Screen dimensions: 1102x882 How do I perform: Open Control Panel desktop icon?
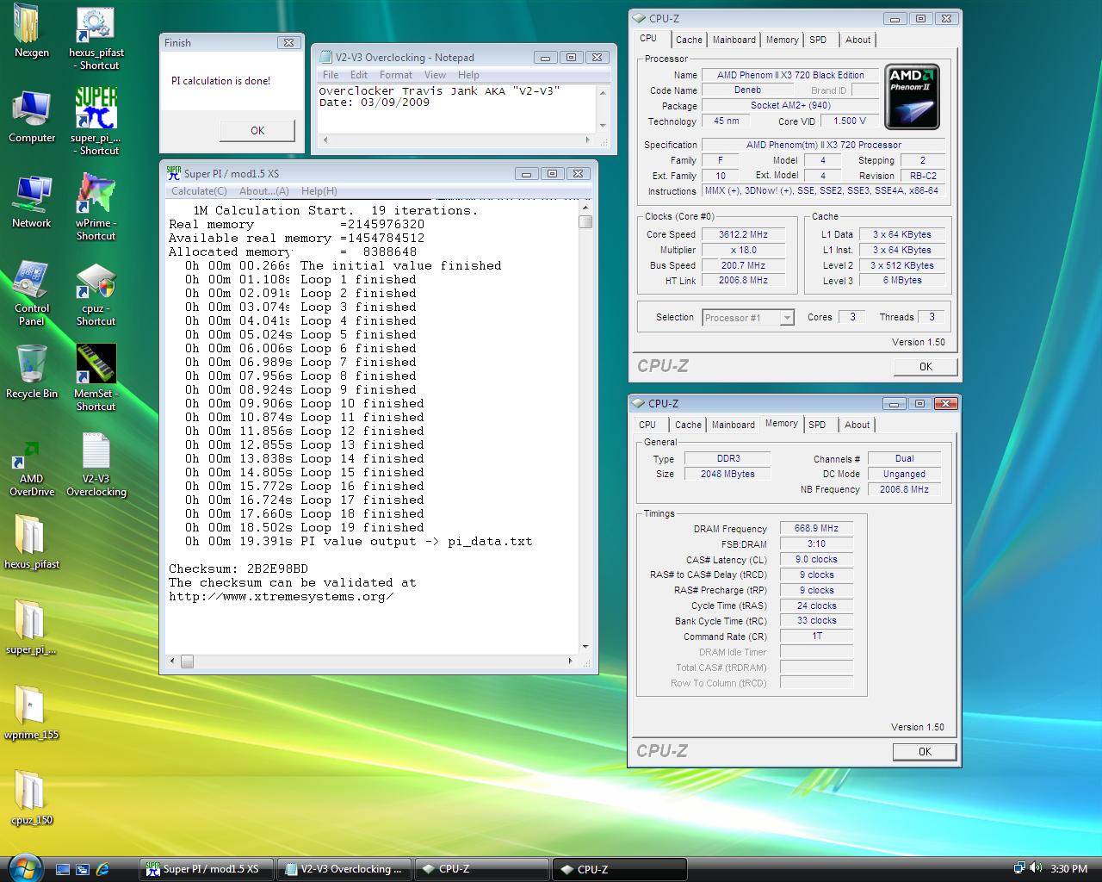tap(32, 293)
